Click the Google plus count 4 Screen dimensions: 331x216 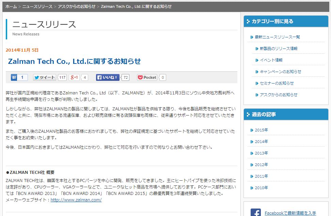point(85,77)
